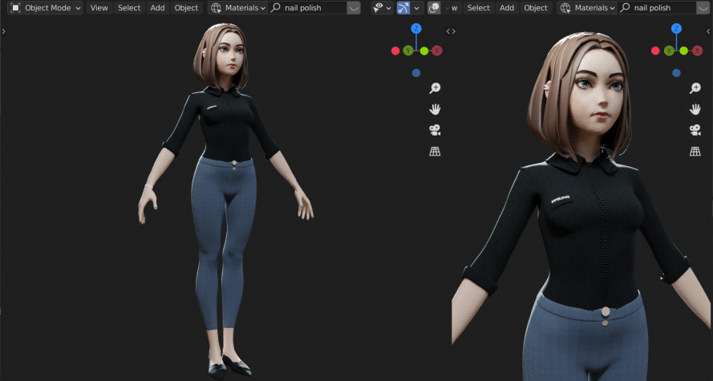713x381 pixels.
Task: Click the zoom icon in the left viewport
Action: 435,88
